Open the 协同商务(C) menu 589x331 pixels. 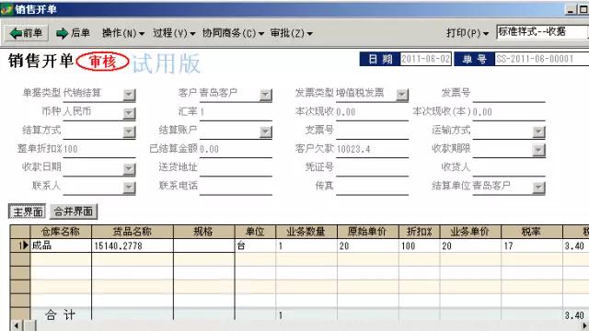click(233, 33)
